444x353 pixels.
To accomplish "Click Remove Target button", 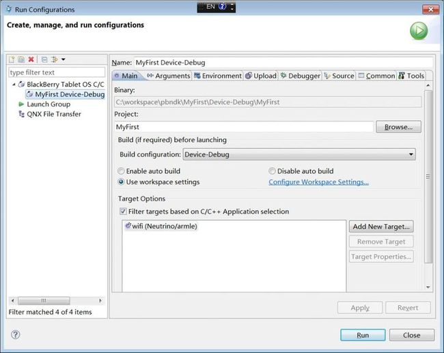I will (x=381, y=242).
